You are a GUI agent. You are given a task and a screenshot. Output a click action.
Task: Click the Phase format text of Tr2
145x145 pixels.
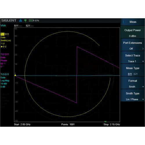click(4, 61)
